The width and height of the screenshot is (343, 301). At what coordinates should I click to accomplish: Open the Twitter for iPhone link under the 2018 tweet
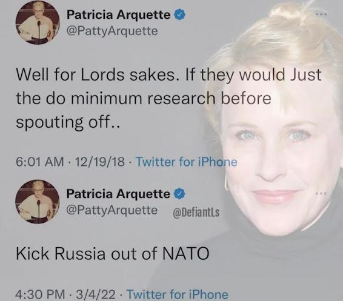pos(187,162)
